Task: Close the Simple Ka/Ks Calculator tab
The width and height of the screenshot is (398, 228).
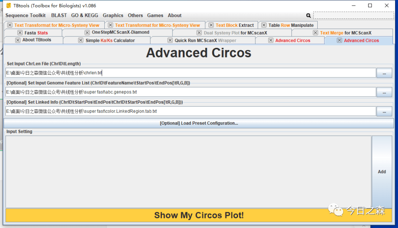Action: [x=81, y=40]
